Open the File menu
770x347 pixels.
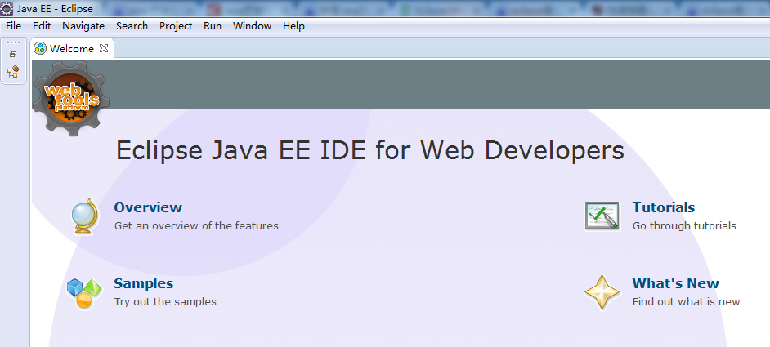13,26
